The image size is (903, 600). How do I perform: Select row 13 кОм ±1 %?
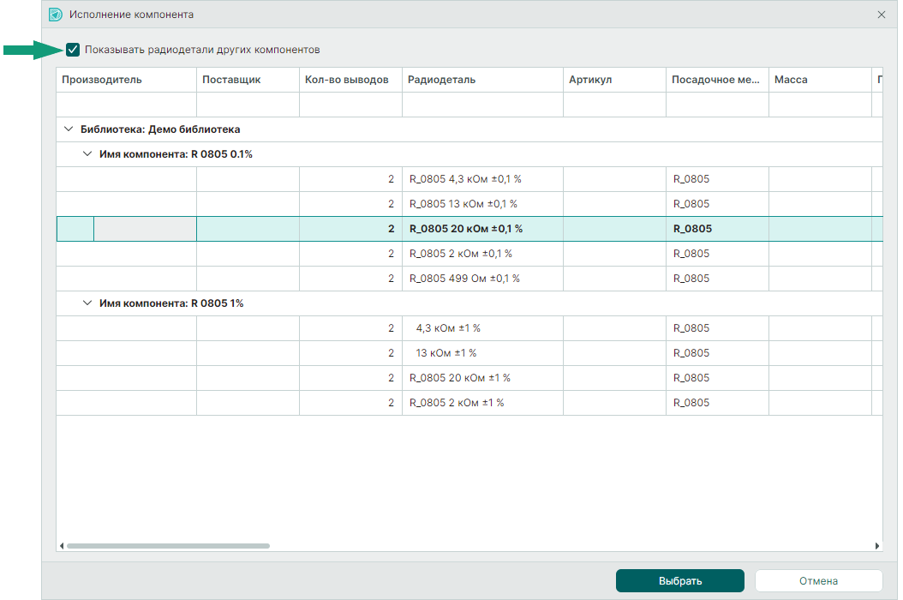tap(469, 353)
